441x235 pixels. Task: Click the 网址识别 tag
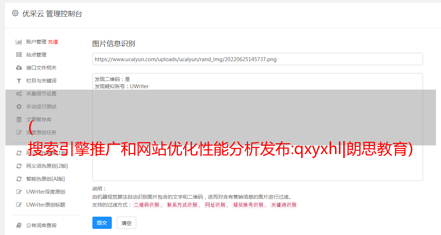(215, 205)
